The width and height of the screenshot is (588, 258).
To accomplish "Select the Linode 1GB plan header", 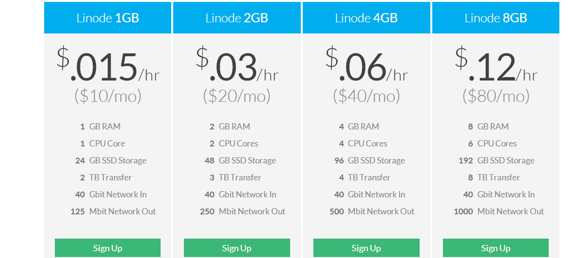I will point(108,18).
